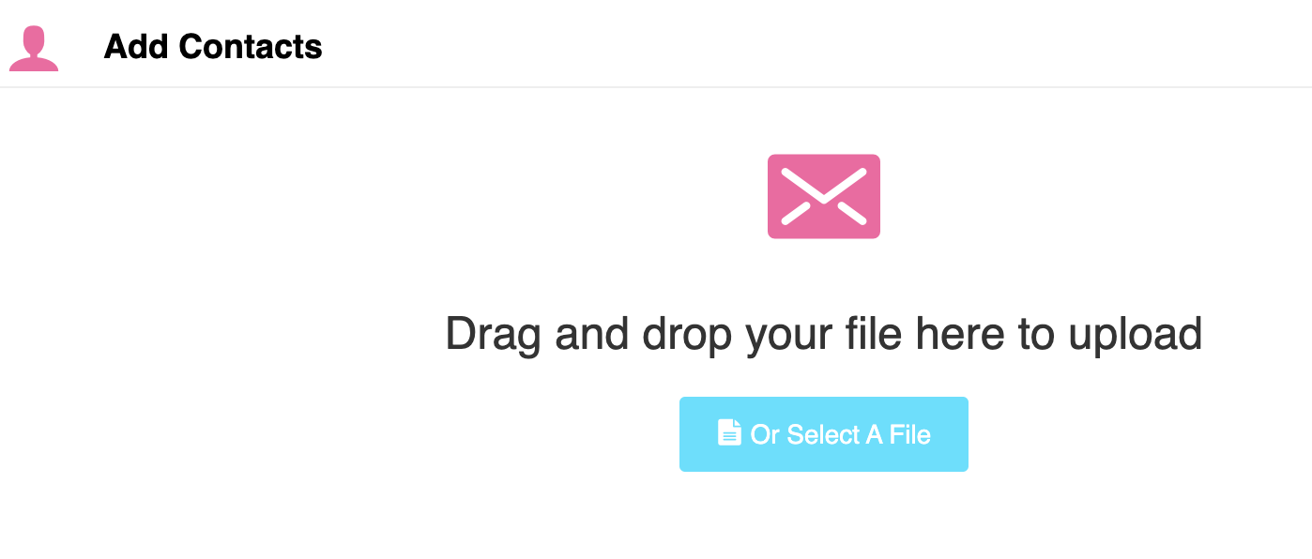Click the white file glyph beside "Or Select"
Screen dimensions: 1312x559
coord(729,432)
